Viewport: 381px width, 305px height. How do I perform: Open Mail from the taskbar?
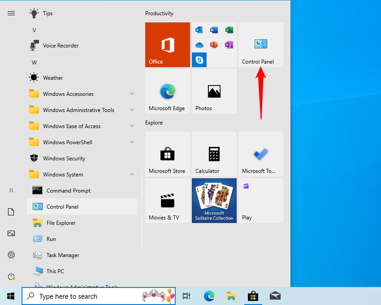click(275, 296)
